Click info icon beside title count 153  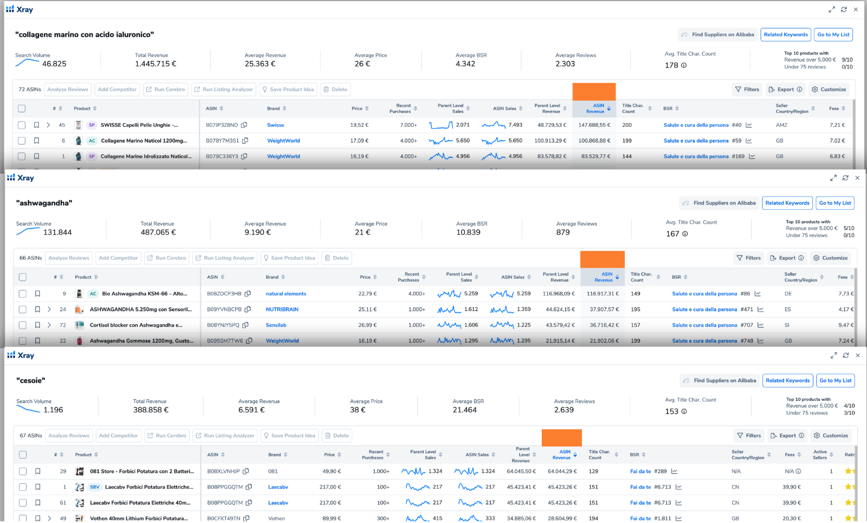click(x=684, y=412)
